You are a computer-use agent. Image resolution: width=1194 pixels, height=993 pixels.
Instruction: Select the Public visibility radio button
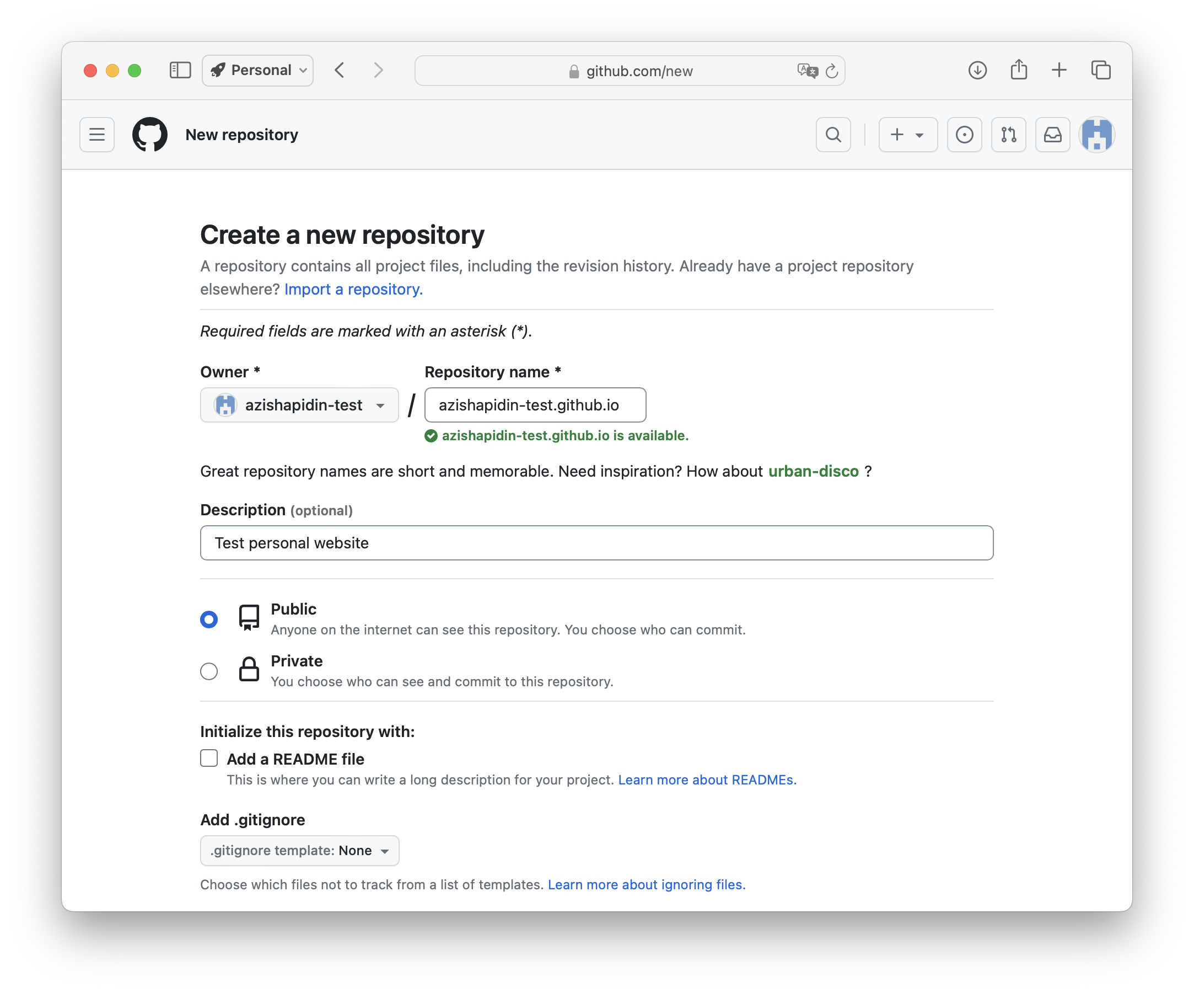point(209,619)
